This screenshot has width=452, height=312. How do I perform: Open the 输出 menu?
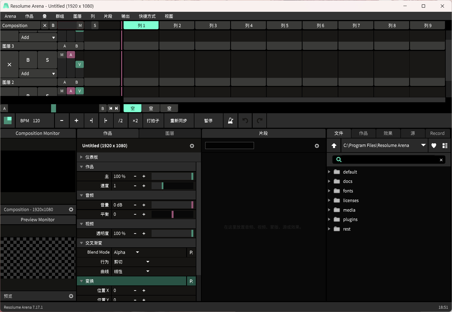click(x=125, y=16)
